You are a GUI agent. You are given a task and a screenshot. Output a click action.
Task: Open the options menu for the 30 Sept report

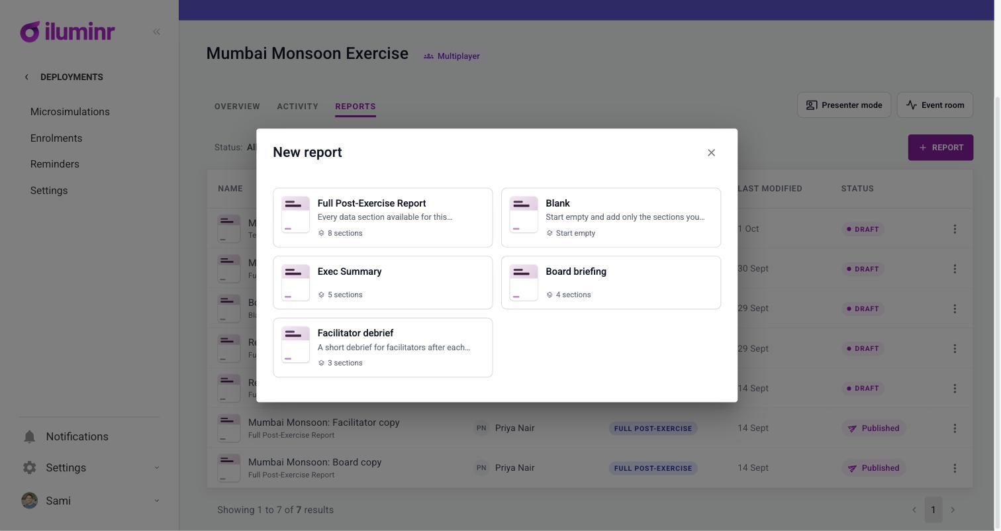(x=955, y=269)
